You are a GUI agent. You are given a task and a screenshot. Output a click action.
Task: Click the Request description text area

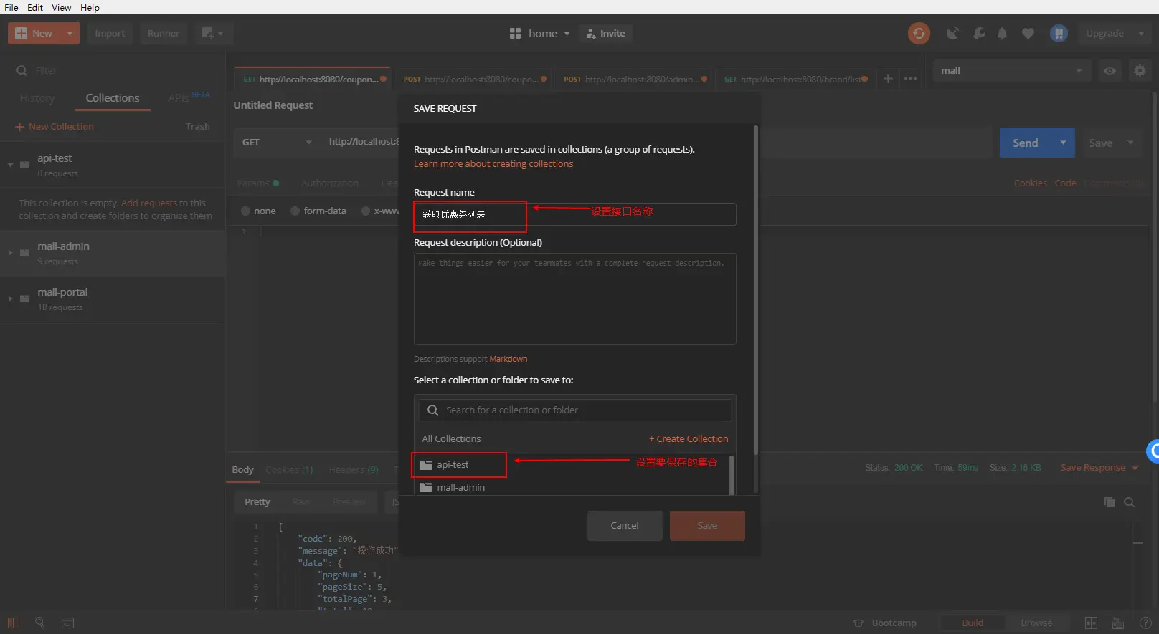click(x=575, y=299)
